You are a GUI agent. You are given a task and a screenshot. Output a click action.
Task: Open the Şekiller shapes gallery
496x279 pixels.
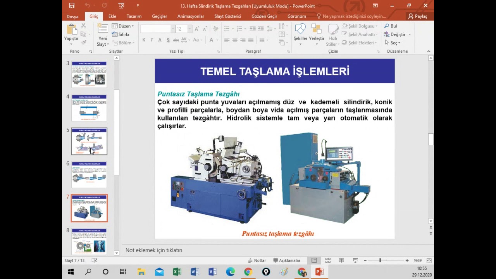coord(300,34)
